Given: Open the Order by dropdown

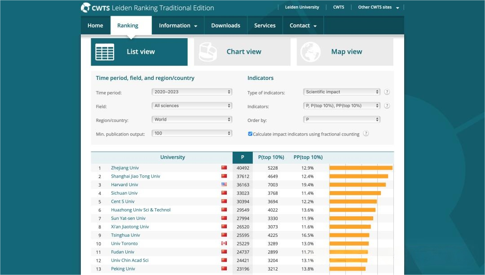Looking at the screenshot, I should click(x=342, y=120).
